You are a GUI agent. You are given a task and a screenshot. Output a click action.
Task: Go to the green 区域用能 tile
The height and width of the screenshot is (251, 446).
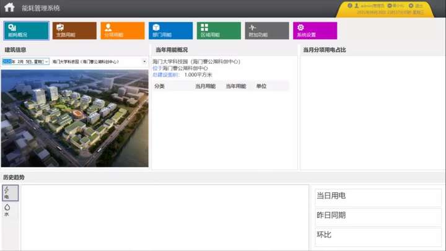pos(219,30)
